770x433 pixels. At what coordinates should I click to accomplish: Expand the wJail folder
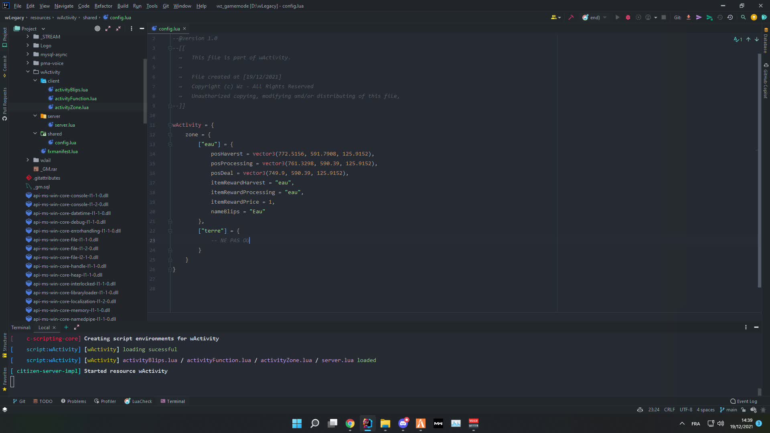[x=28, y=160]
